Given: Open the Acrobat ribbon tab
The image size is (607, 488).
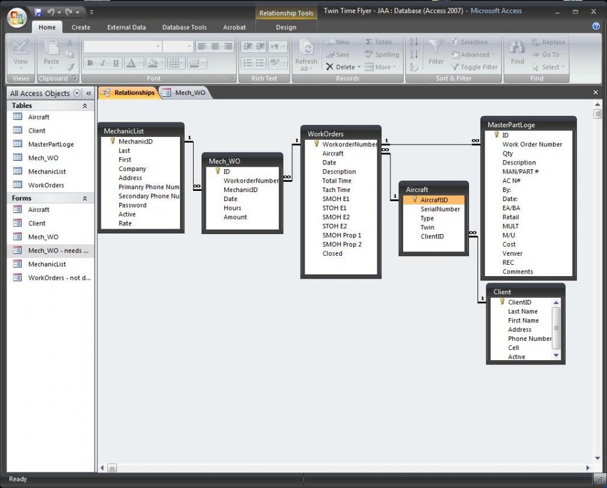Looking at the screenshot, I should tap(234, 27).
